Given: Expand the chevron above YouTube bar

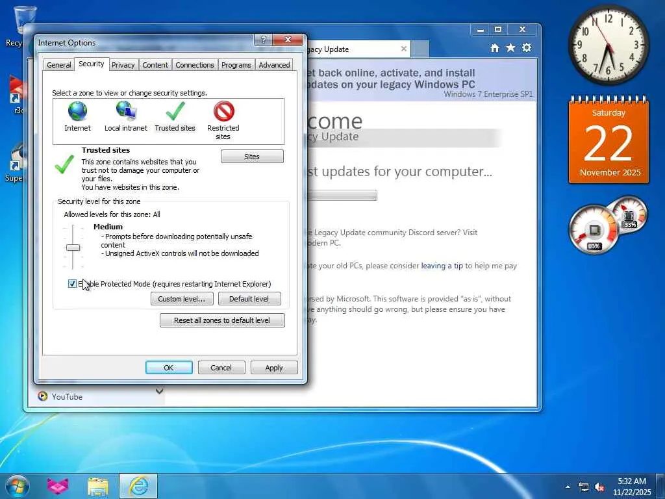Looking at the screenshot, I should coord(160,390).
